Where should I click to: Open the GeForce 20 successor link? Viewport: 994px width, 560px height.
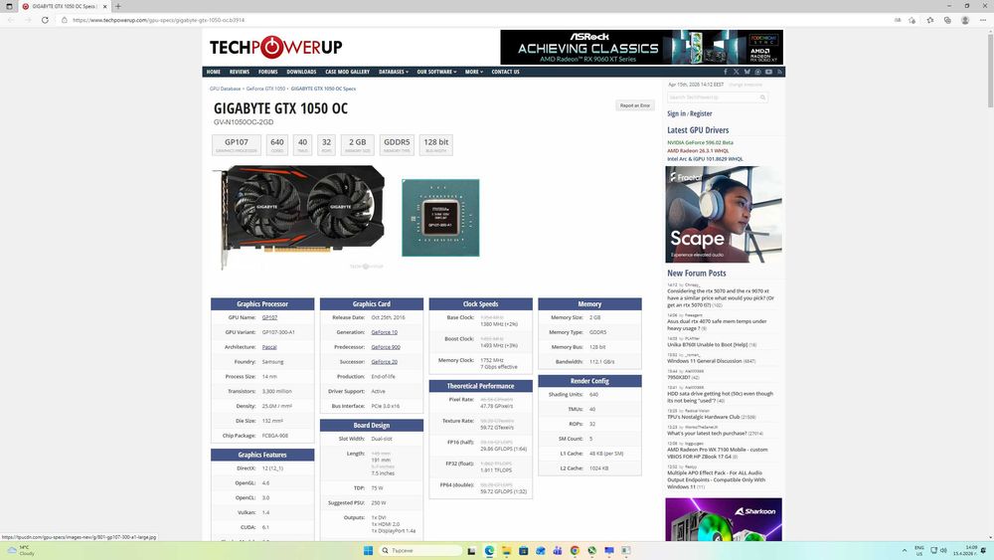(x=384, y=362)
